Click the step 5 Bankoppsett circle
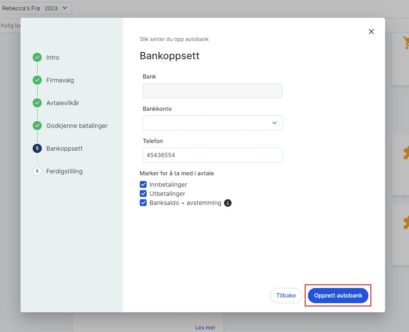This screenshot has width=409, height=332. pos(37,148)
